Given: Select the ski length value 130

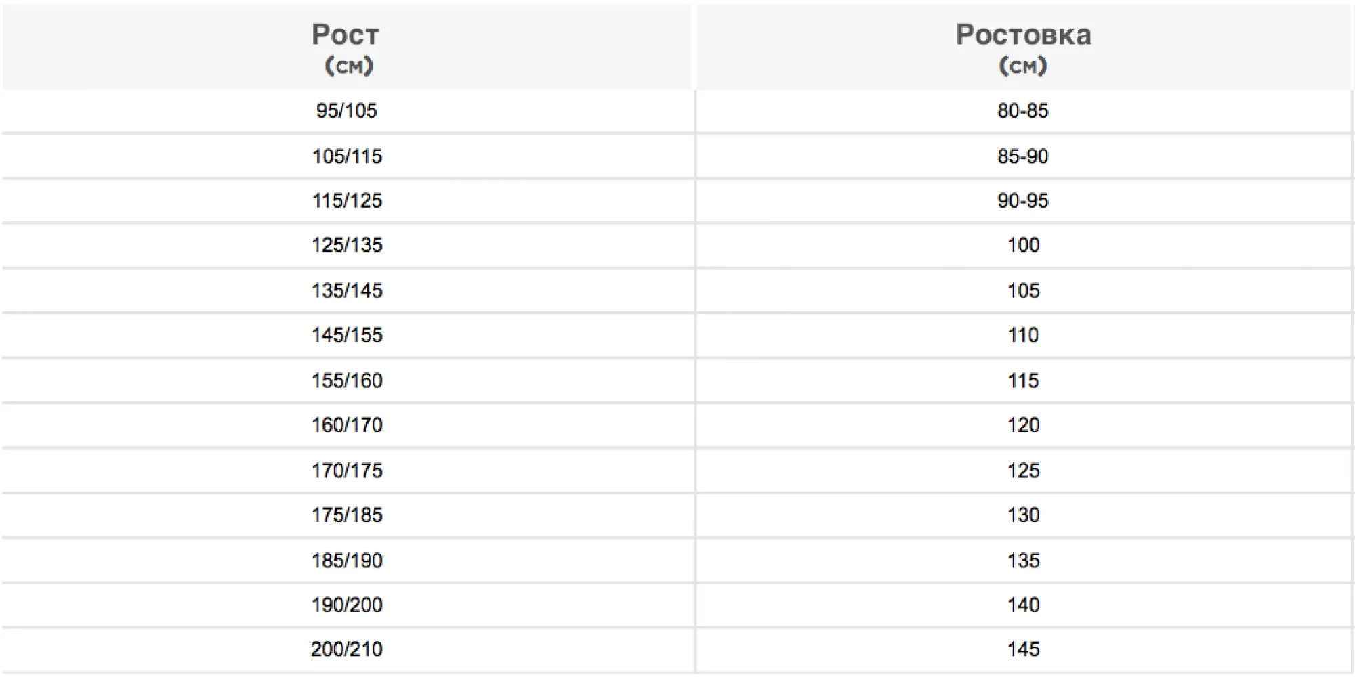Looking at the screenshot, I should point(1023,515).
